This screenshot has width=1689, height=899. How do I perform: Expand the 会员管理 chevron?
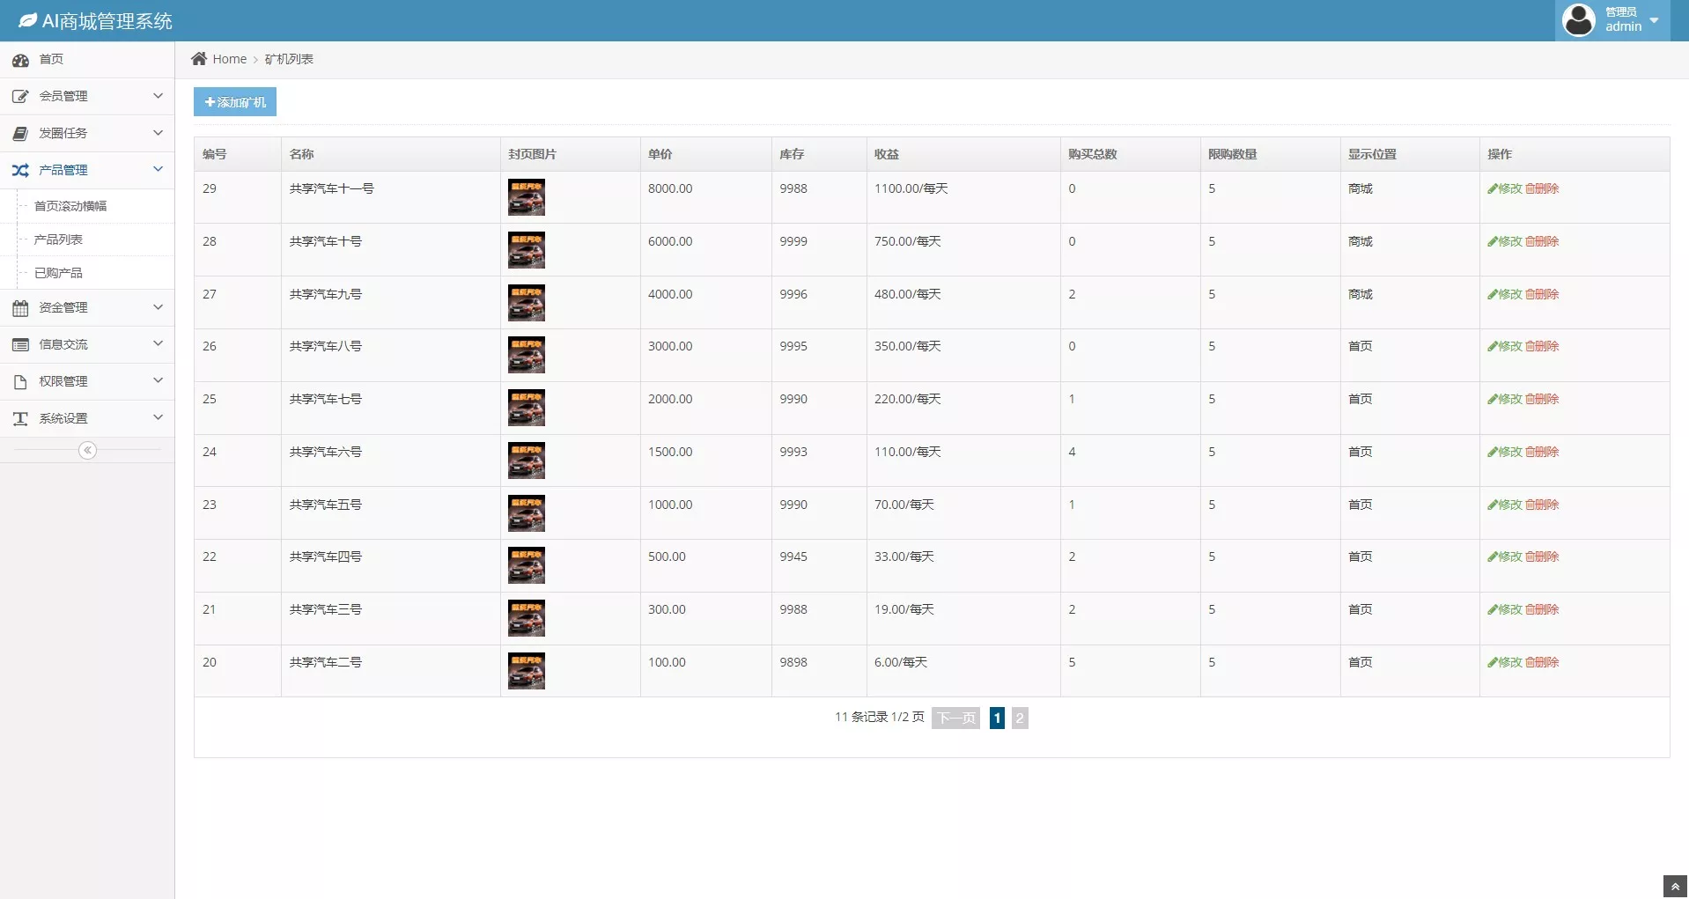158,96
